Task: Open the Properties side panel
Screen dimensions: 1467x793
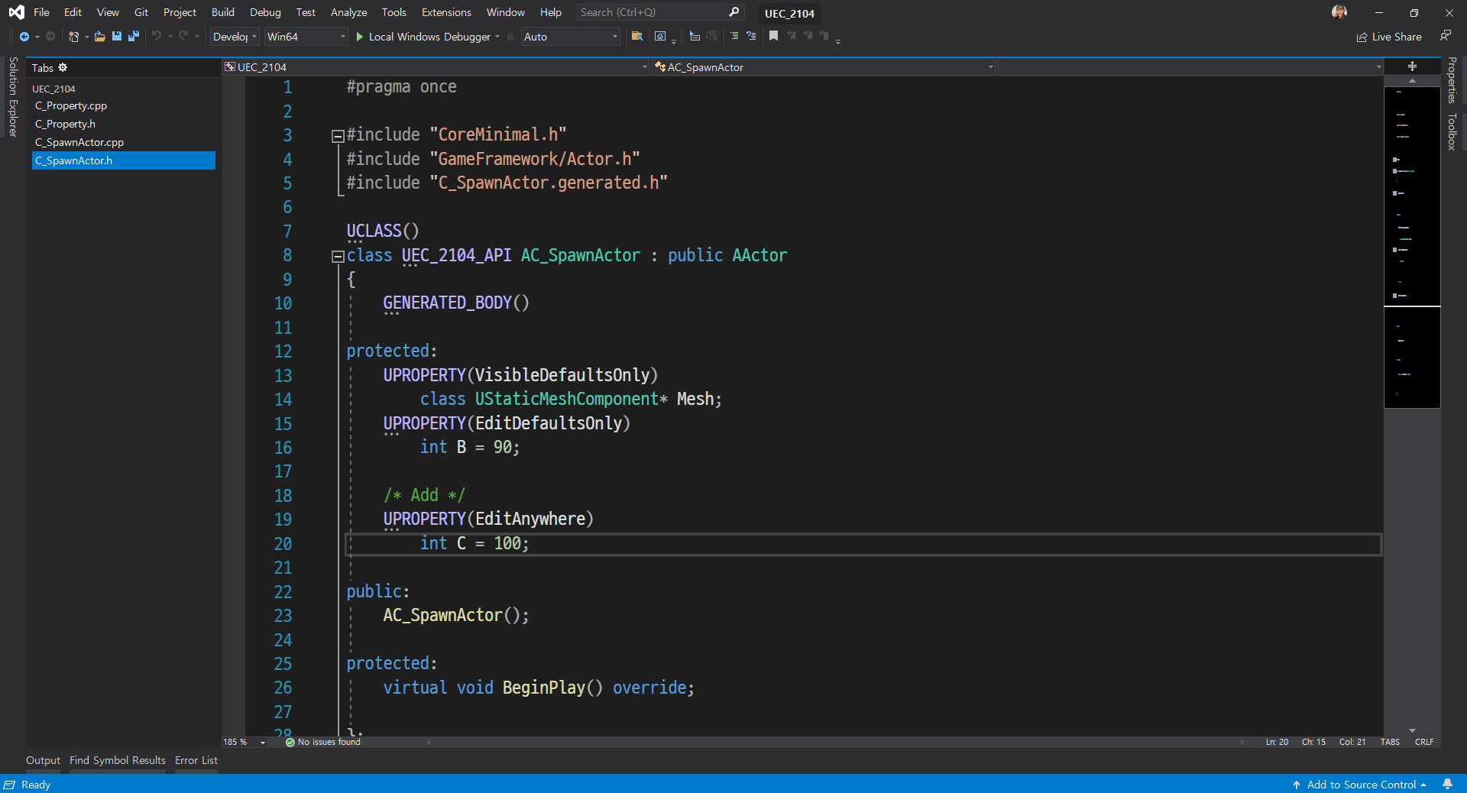Action: [x=1452, y=80]
